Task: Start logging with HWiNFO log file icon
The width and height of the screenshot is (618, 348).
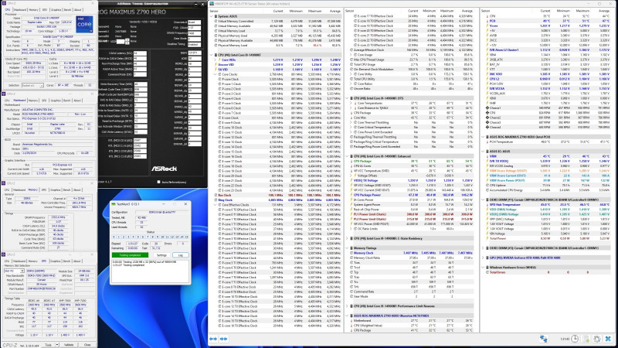Action: click(x=586, y=339)
